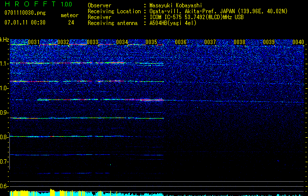The height and width of the screenshot is (196, 308).
Task: Select the file name 0701110030.png
Action: point(25,13)
